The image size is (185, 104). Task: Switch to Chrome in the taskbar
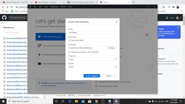click(x=96, y=101)
